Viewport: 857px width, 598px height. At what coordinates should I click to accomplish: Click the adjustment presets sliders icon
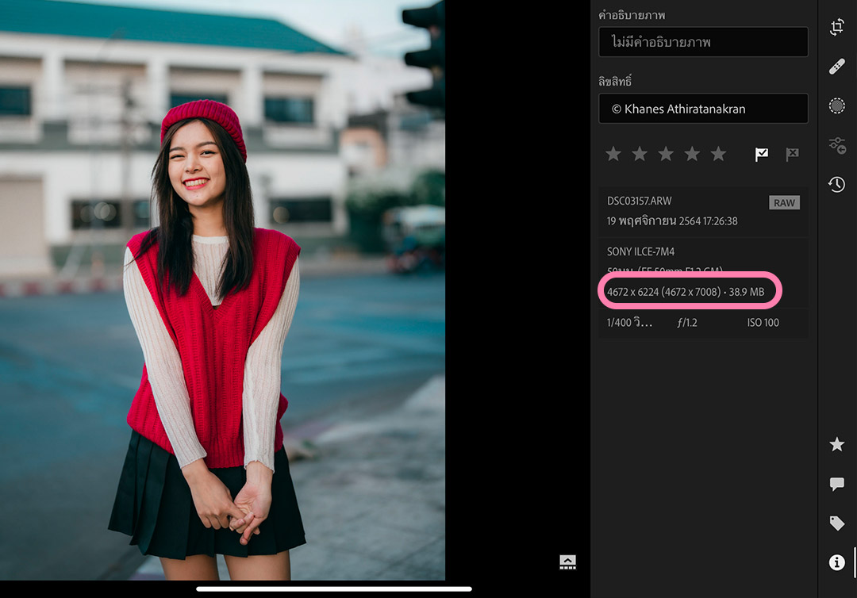837,145
